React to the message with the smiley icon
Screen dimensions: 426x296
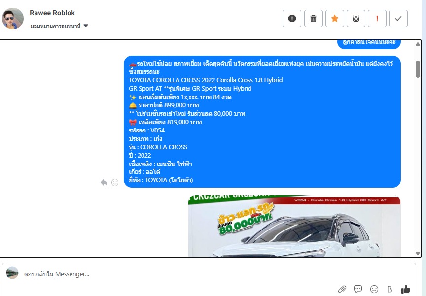coord(115,183)
